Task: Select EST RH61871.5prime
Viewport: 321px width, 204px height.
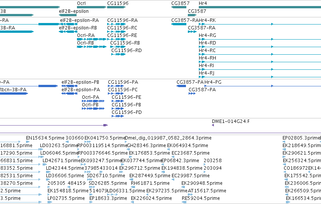Action: (133, 187)
